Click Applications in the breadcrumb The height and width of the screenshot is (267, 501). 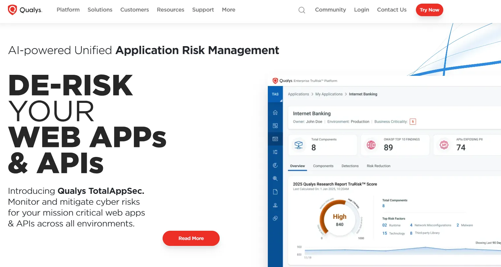coord(298,94)
